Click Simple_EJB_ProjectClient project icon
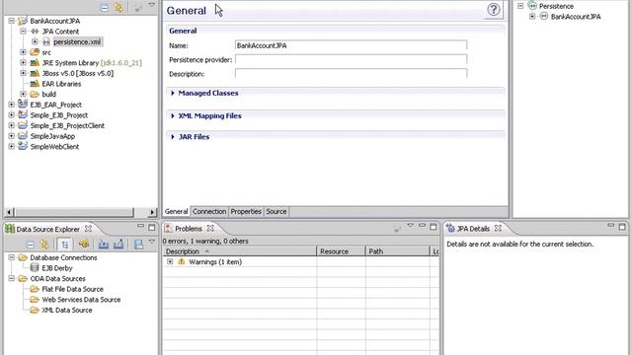Image resolution: width=632 pixels, height=355 pixels. tap(23, 125)
